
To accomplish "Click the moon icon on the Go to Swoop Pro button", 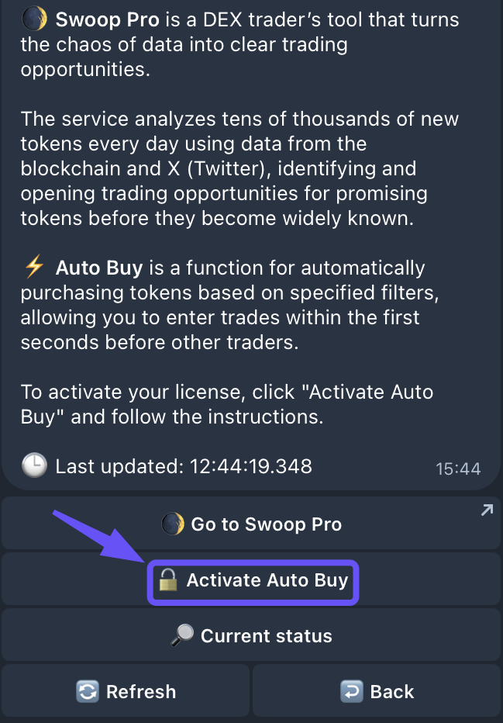I will 172,524.
